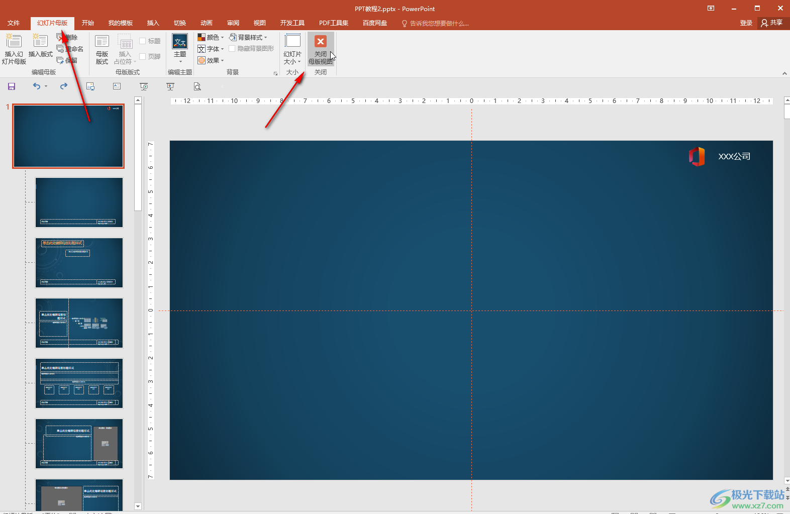Select the fifth layout thumbnail with five boxes
Viewport: 790px width, 514px height.
pyautogui.click(x=79, y=383)
